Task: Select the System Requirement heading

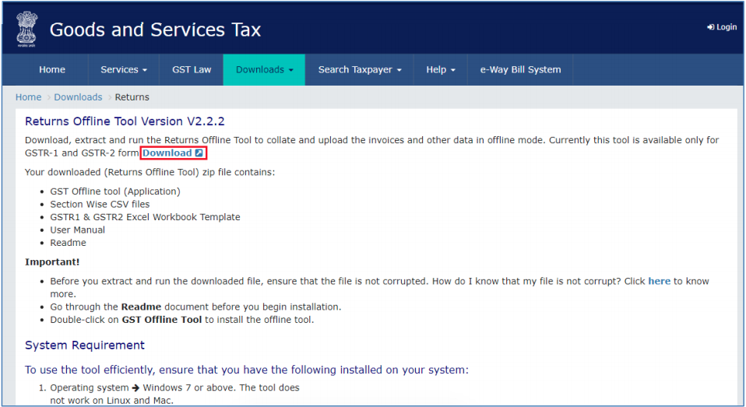Action: click(x=85, y=346)
